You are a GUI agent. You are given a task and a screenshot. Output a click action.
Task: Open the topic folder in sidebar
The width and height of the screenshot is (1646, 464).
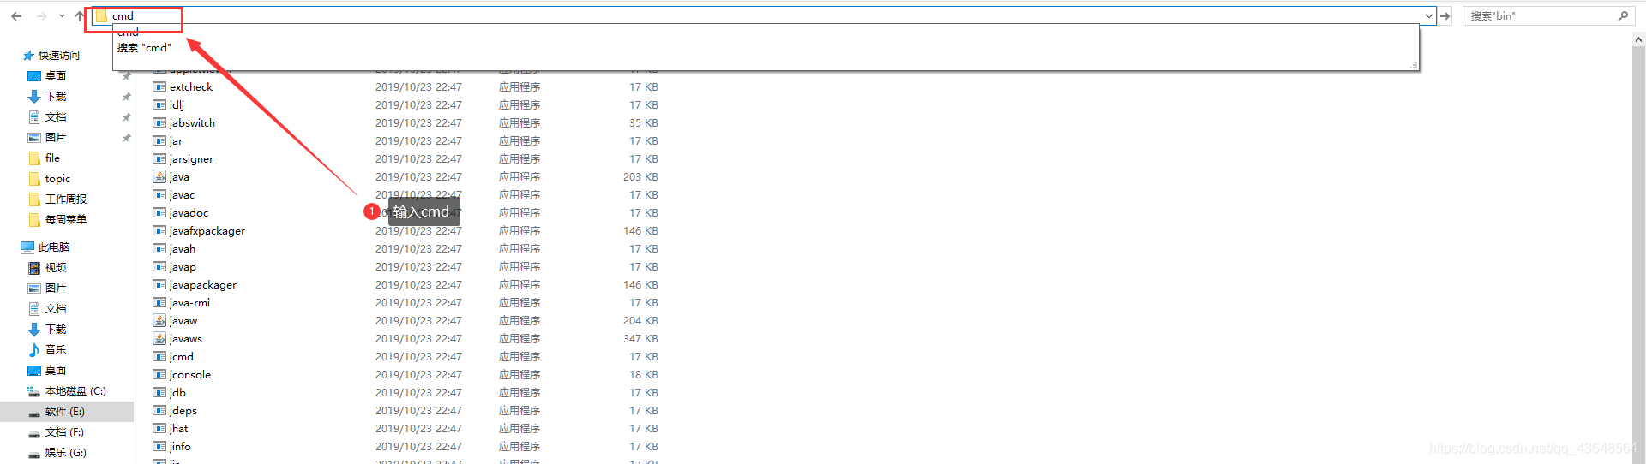[x=57, y=179]
